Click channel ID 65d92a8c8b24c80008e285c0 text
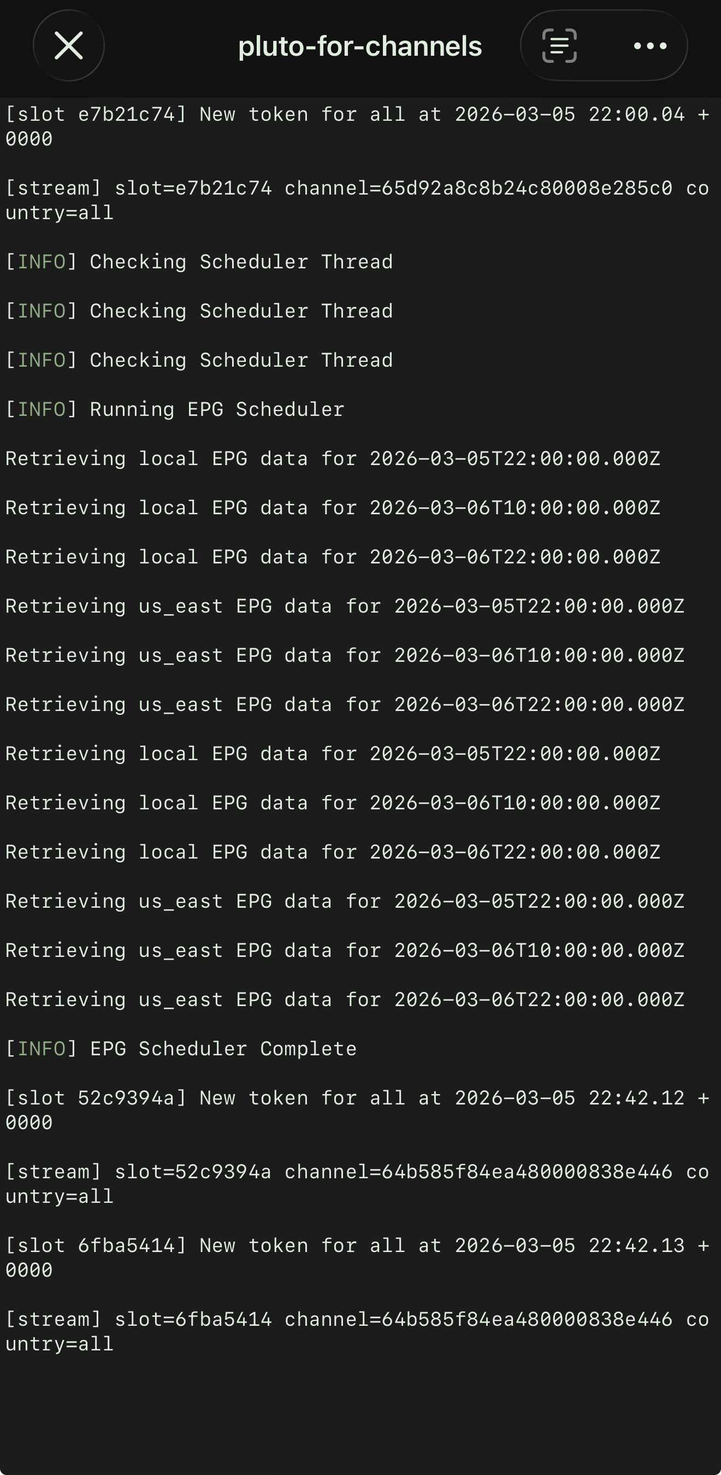The image size is (721, 1475). click(x=527, y=189)
